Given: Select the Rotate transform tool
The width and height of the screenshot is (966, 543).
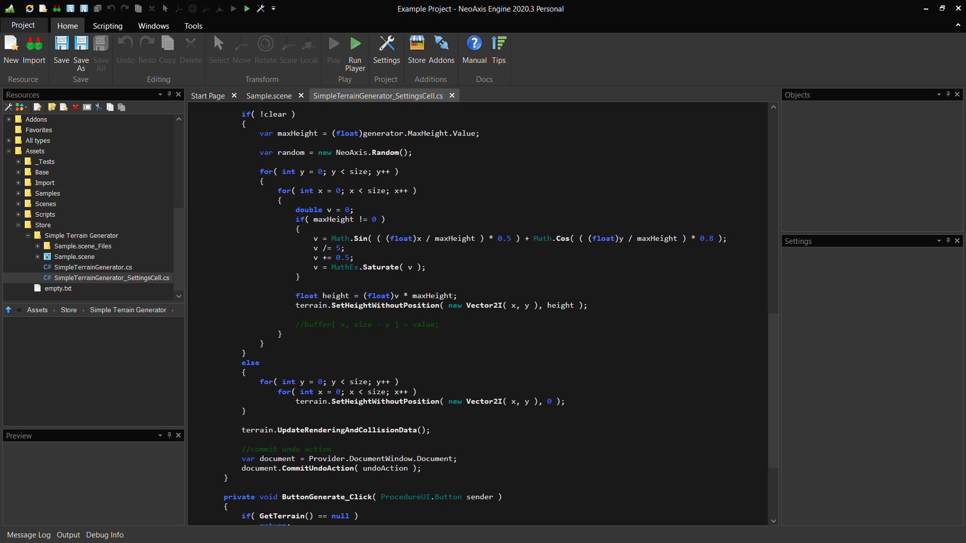Looking at the screenshot, I should [x=265, y=50].
